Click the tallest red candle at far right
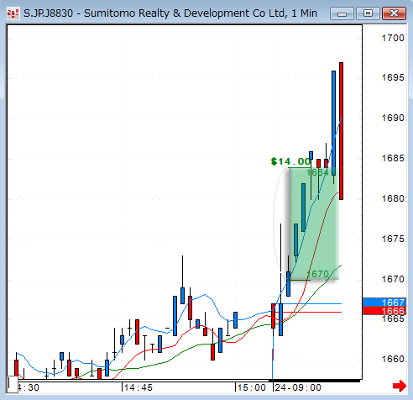This screenshot has width=413, height=400. pos(341,131)
